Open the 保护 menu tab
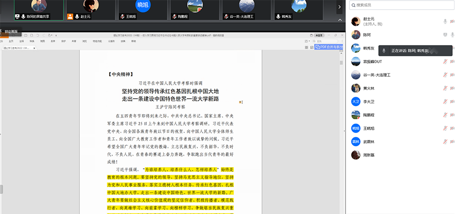455x214 pixels. pyautogui.click(x=63, y=41)
